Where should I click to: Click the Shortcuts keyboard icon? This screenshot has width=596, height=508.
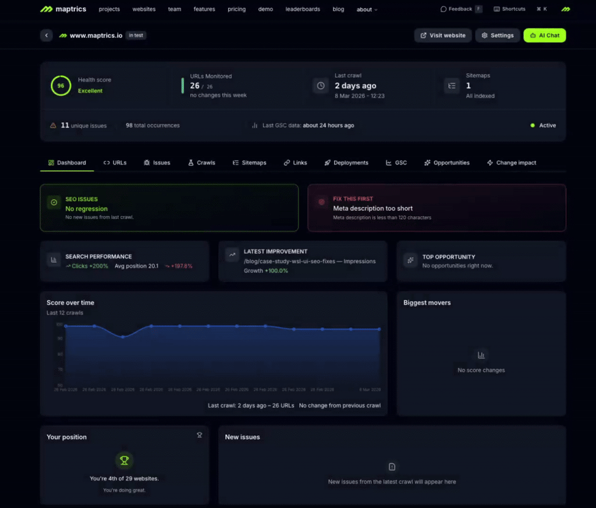[x=497, y=9]
